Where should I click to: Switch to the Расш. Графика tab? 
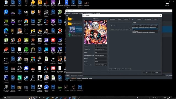pyautogui.click(x=147, y=19)
